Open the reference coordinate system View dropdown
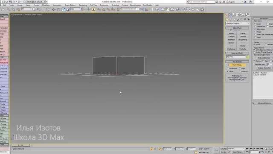This screenshot has height=154, width=273. pyautogui.click(x=75, y=9)
